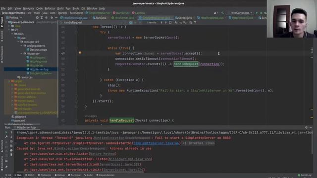
Task: Open the NioSocketImpl.java stack trace link
Action: pos(130,159)
